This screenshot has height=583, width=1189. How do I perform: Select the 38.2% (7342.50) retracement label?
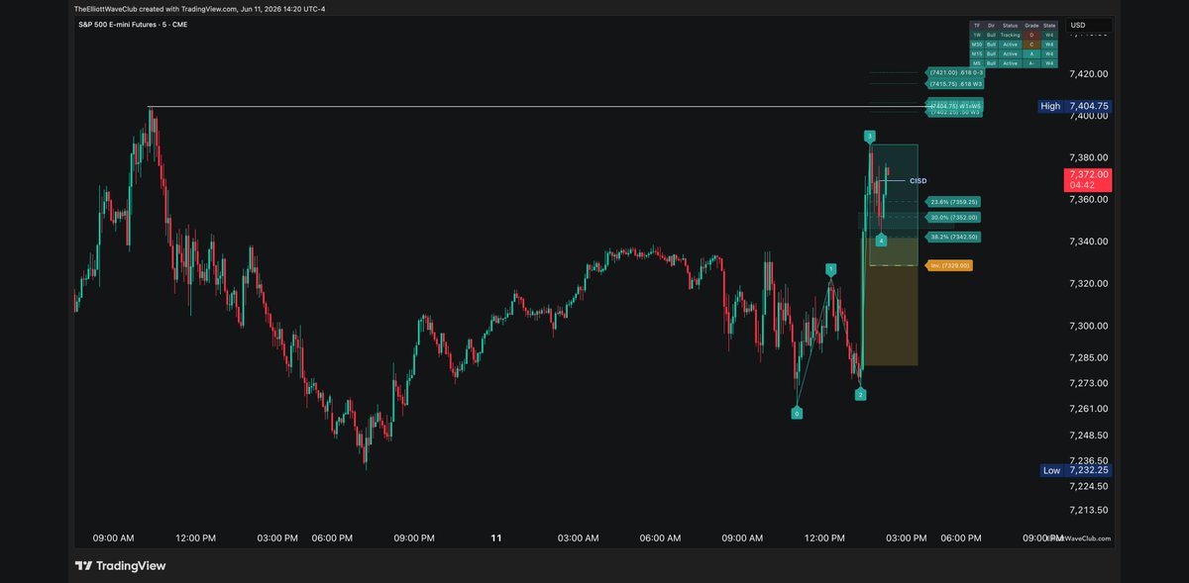[x=955, y=238]
